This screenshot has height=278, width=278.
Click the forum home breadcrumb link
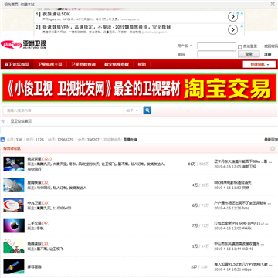21,121
